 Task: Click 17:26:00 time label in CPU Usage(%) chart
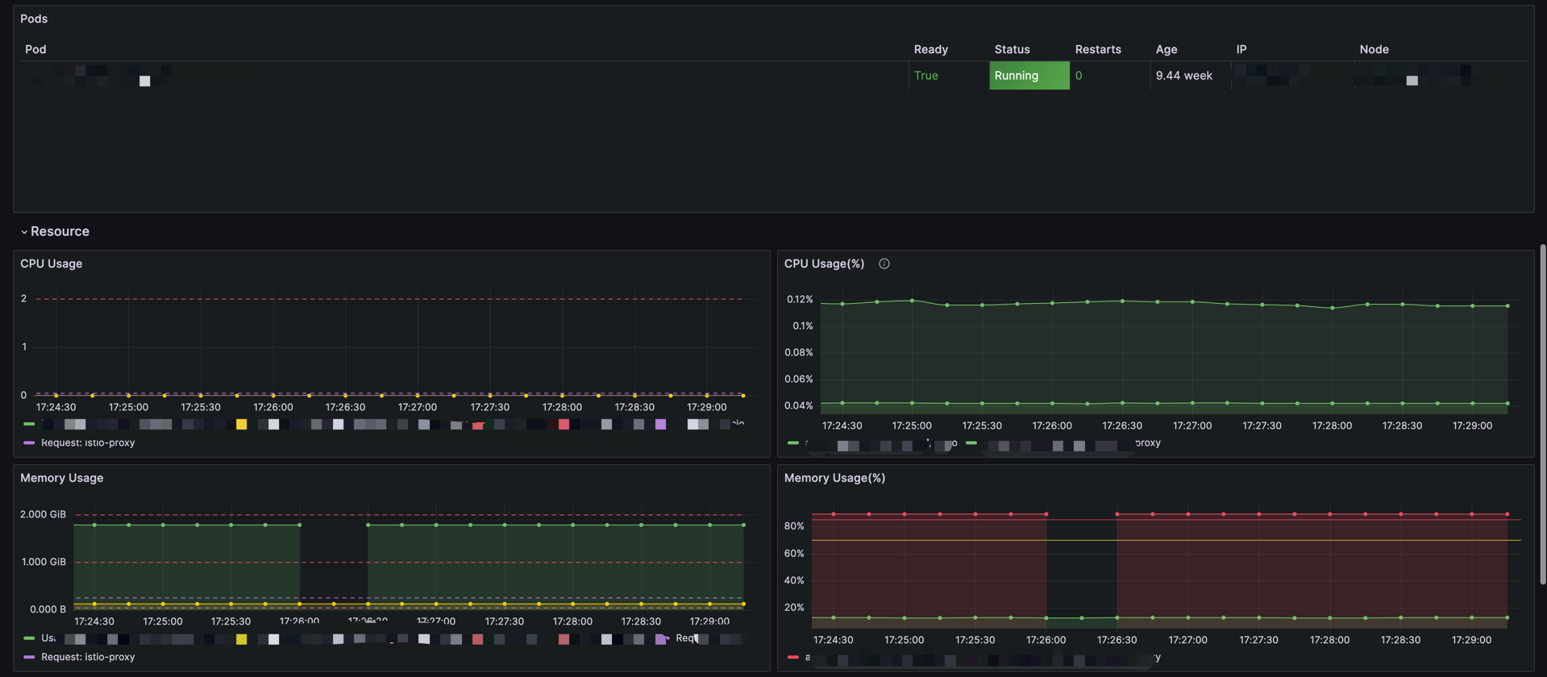tap(1052, 426)
